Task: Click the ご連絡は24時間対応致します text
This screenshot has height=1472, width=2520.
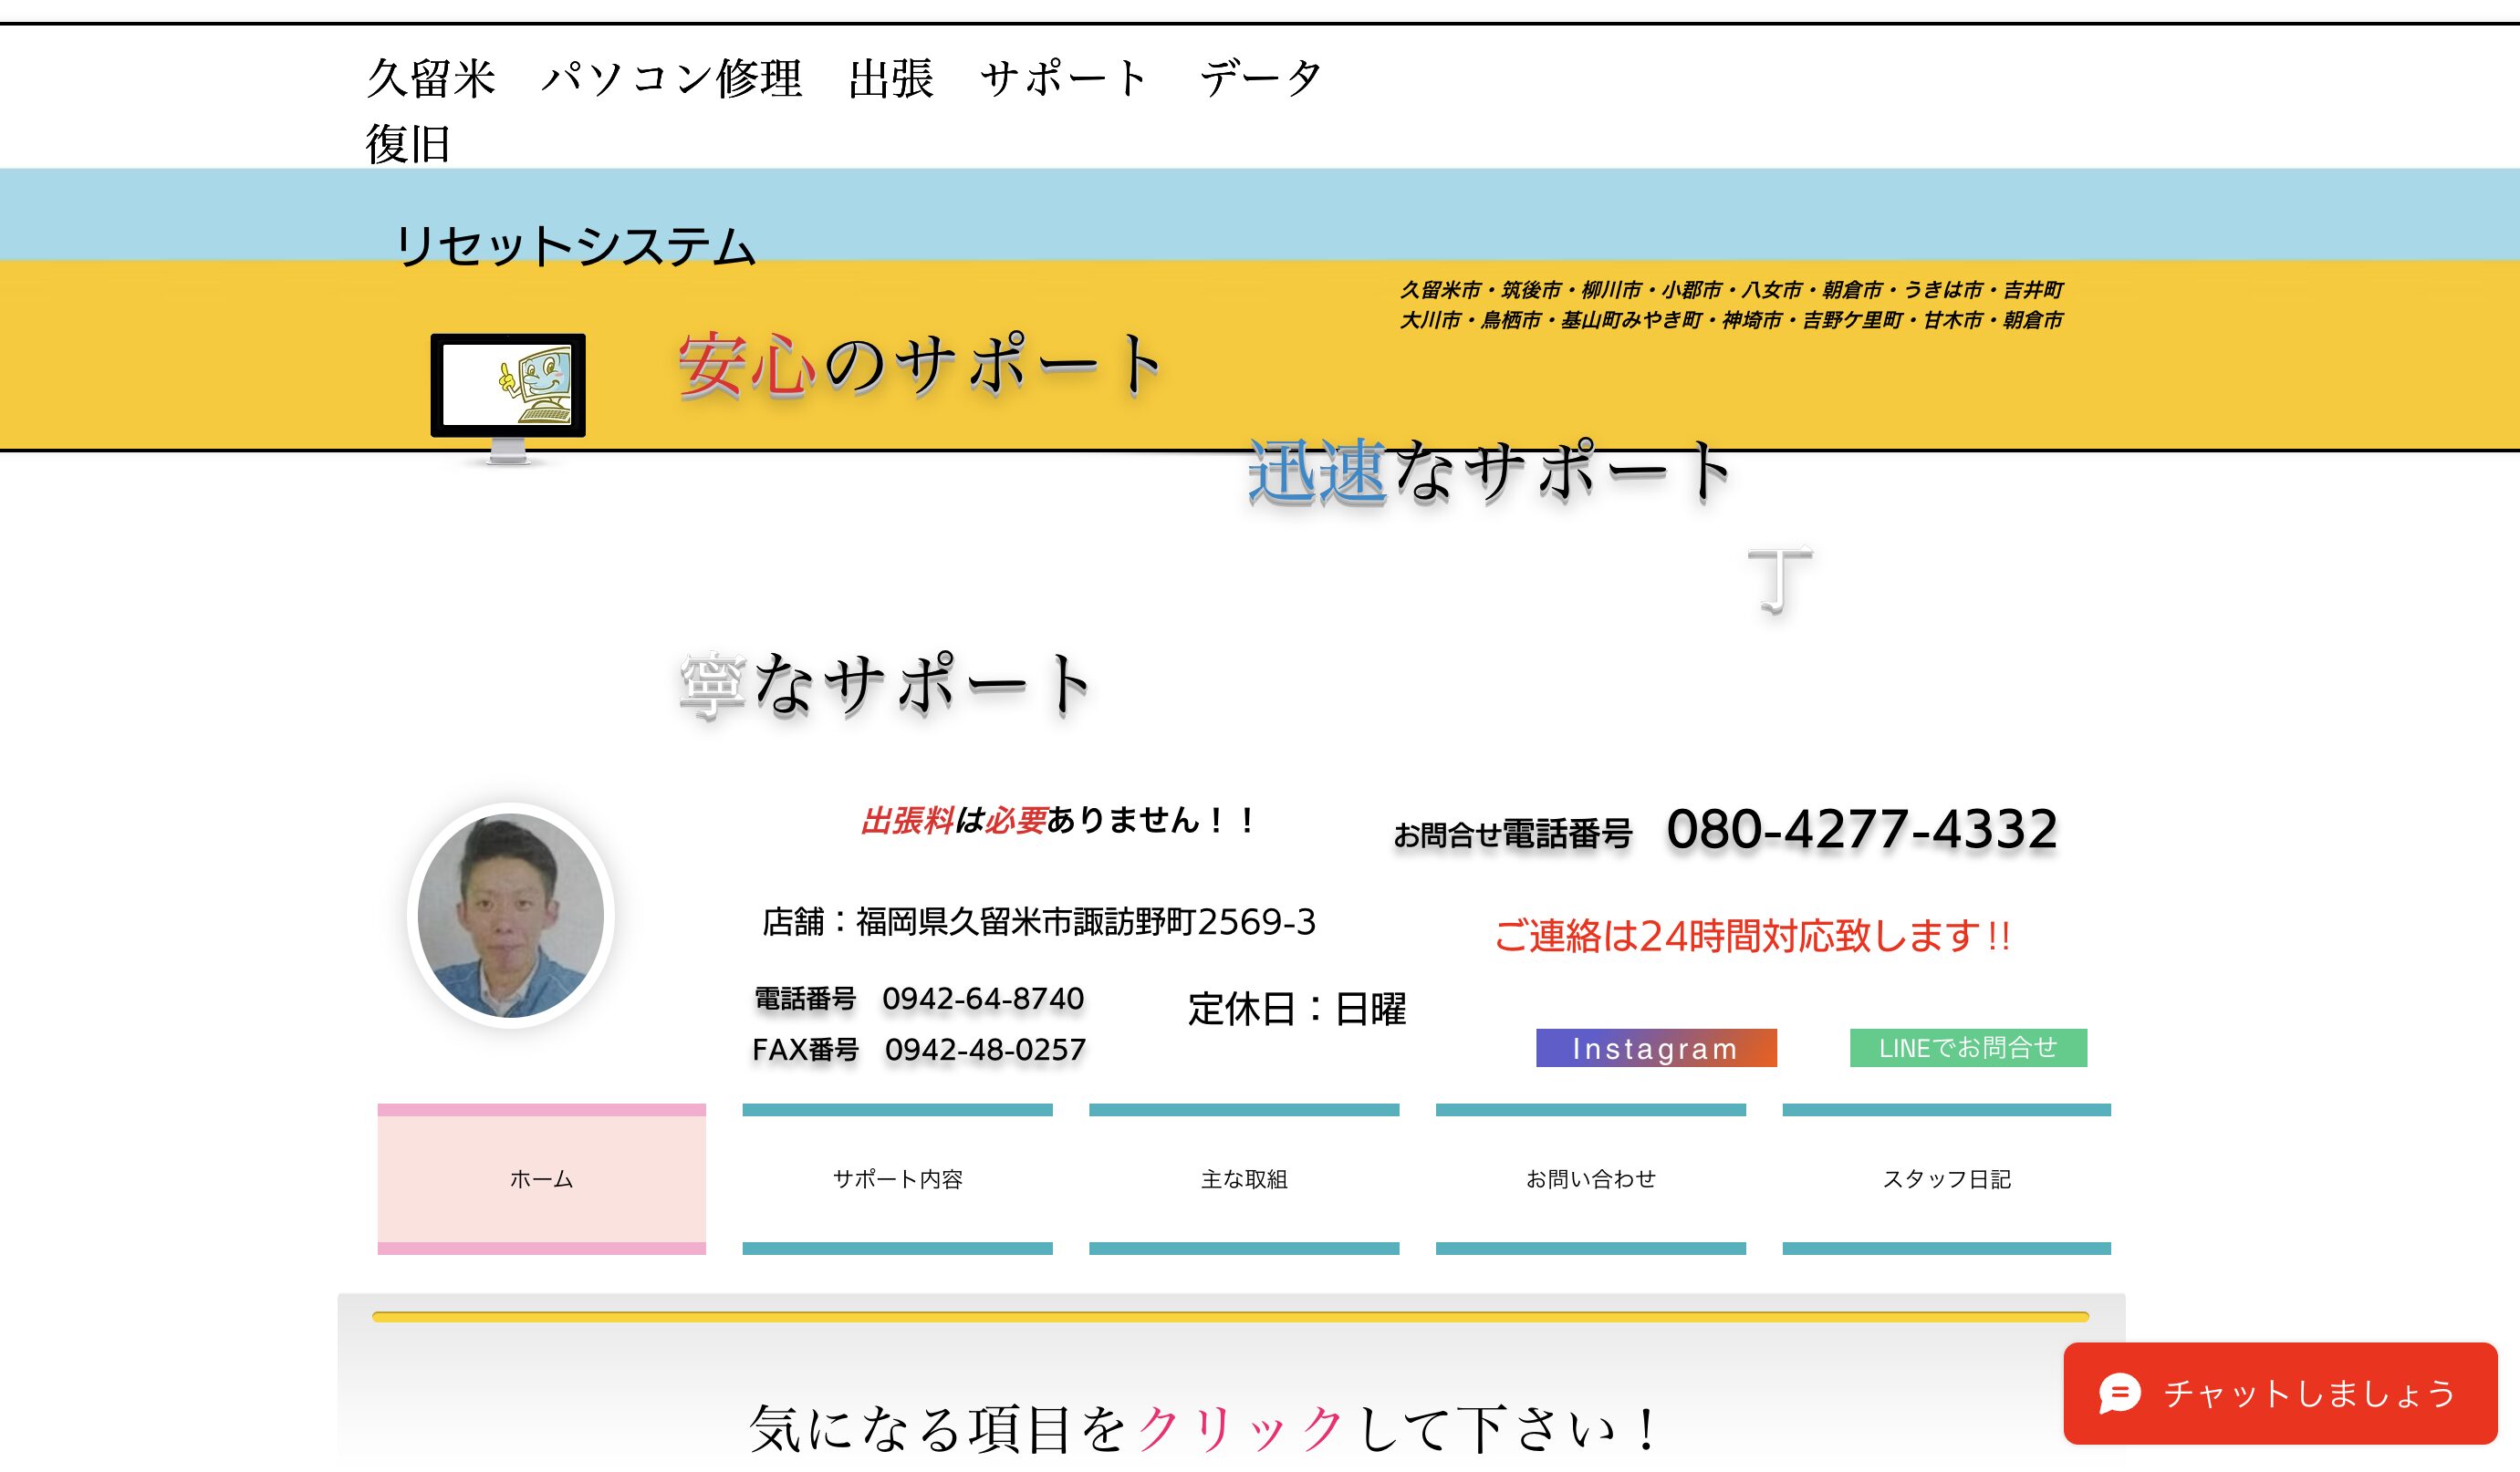Action: (x=1752, y=936)
